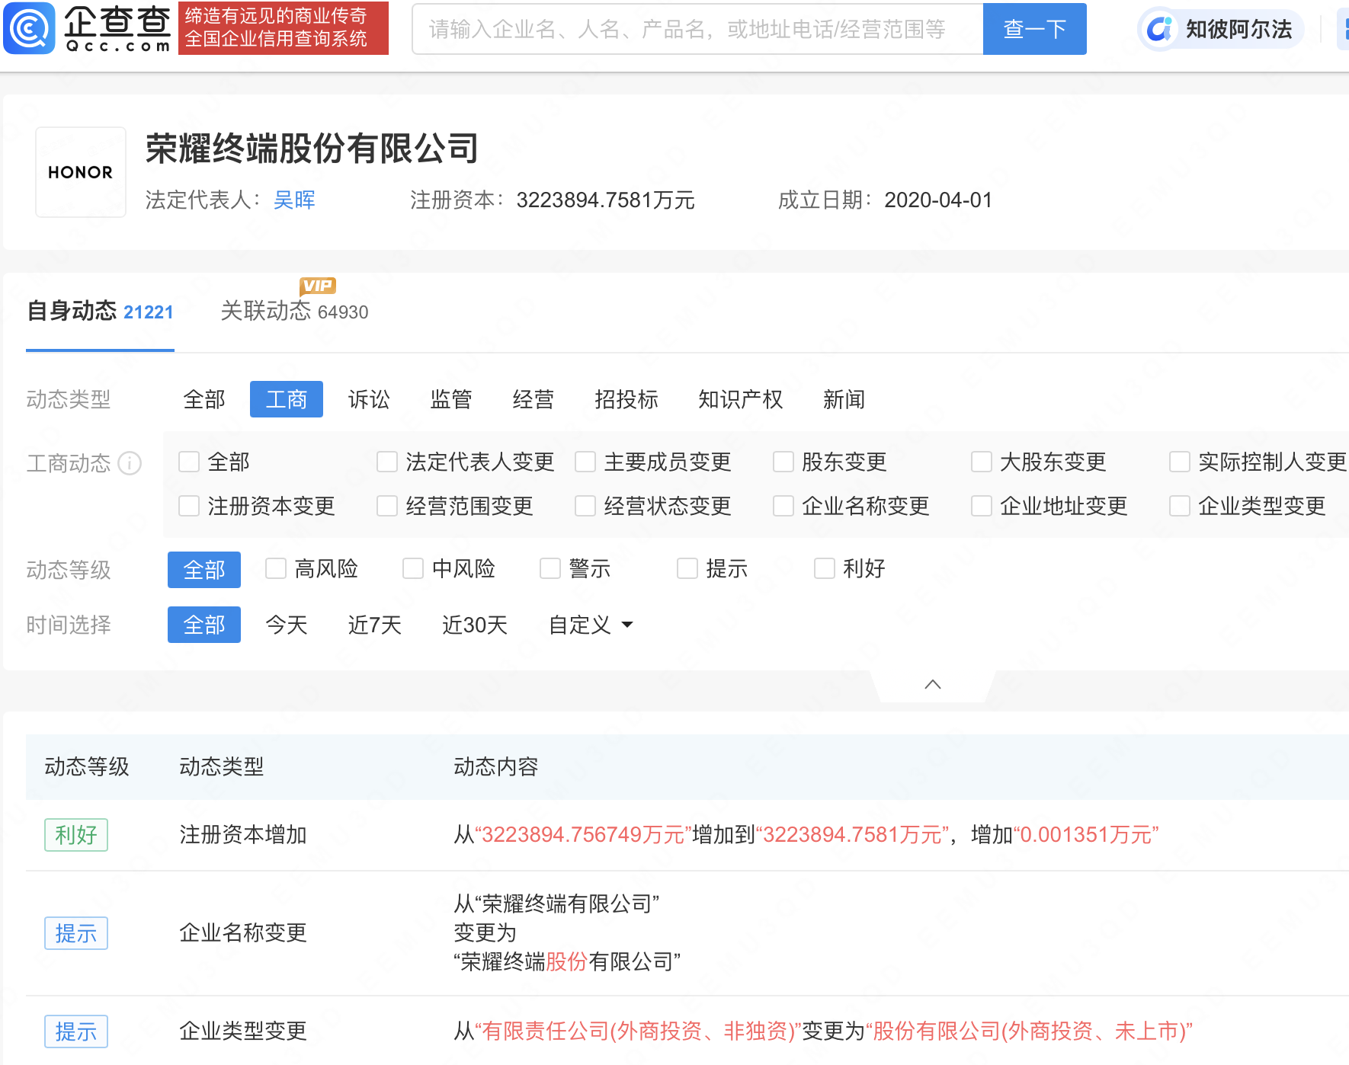Check the 实际控制人变更 checkbox

tap(1180, 462)
